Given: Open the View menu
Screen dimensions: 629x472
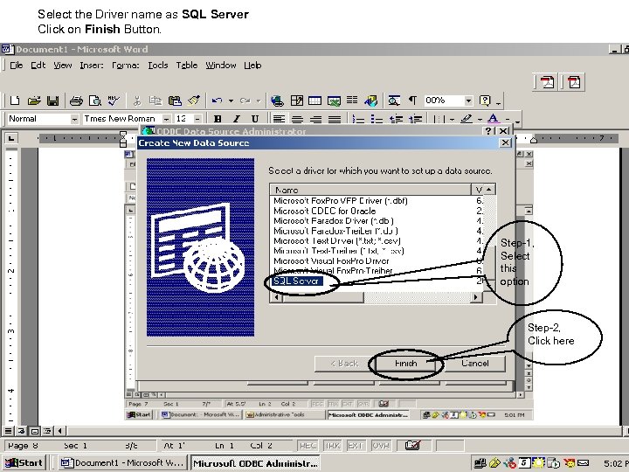Looking at the screenshot, I should click(63, 65).
